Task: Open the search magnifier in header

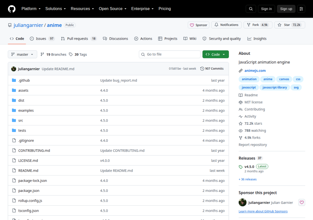Action: [251, 9]
